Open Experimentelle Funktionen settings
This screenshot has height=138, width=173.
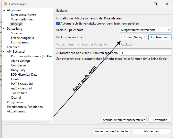coord(25,107)
